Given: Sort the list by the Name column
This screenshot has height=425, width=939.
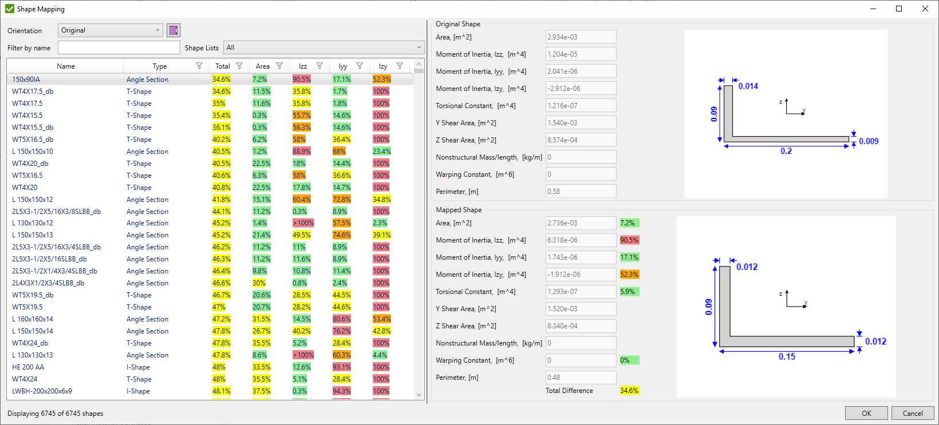Looking at the screenshot, I should point(66,66).
